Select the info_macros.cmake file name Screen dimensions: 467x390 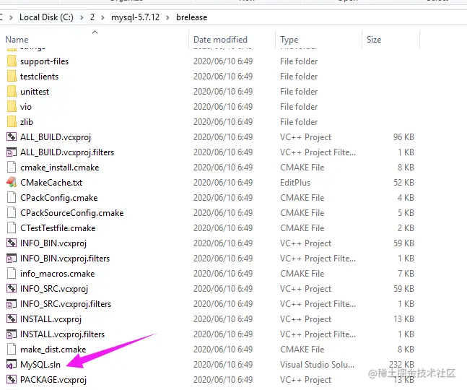coord(58,274)
